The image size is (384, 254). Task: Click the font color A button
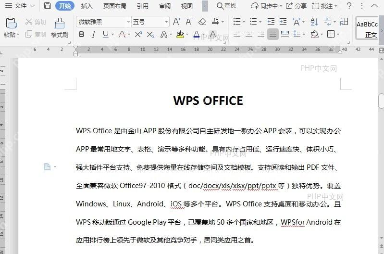click(197, 34)
